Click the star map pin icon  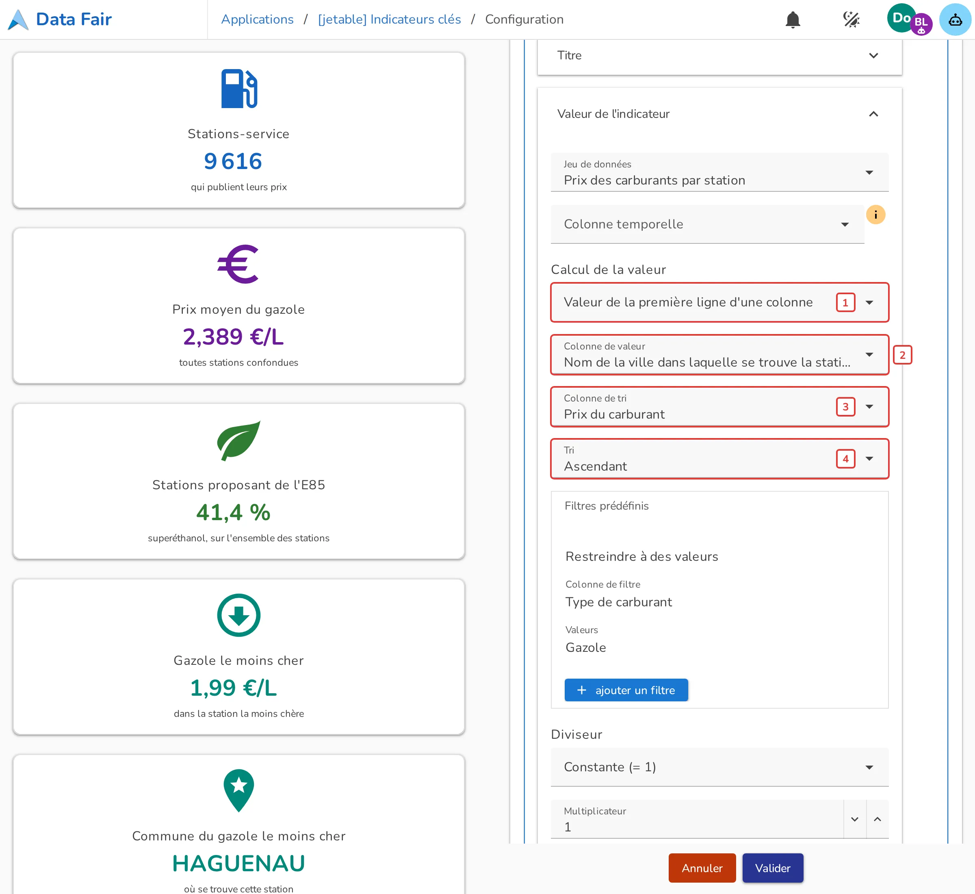(238, 790)
